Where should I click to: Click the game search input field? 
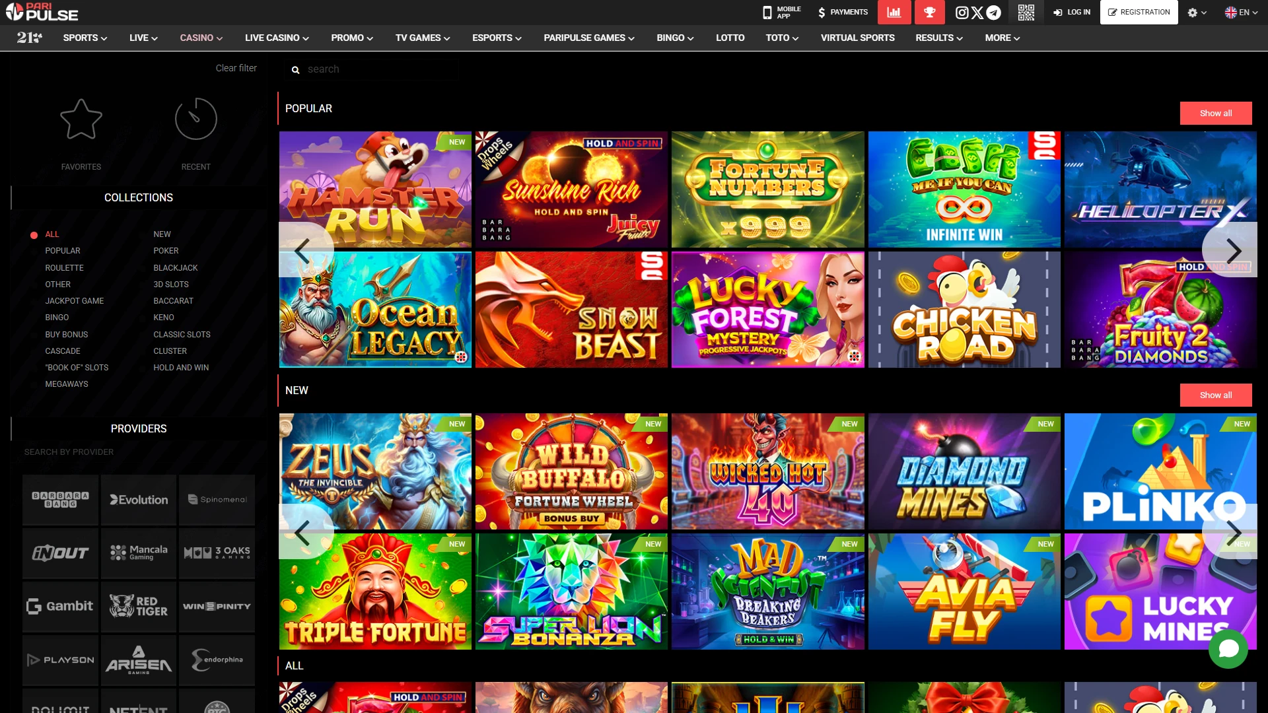pyautogui.click(x=372, y=69)
